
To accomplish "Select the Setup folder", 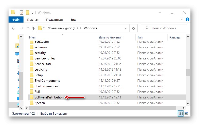I will click(107, 75).
